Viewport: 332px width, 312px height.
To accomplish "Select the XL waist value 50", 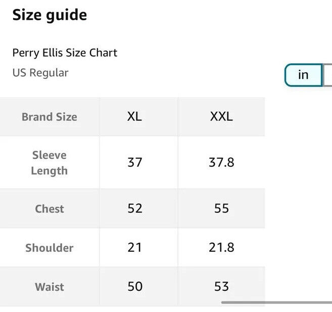I will (135, 286).
